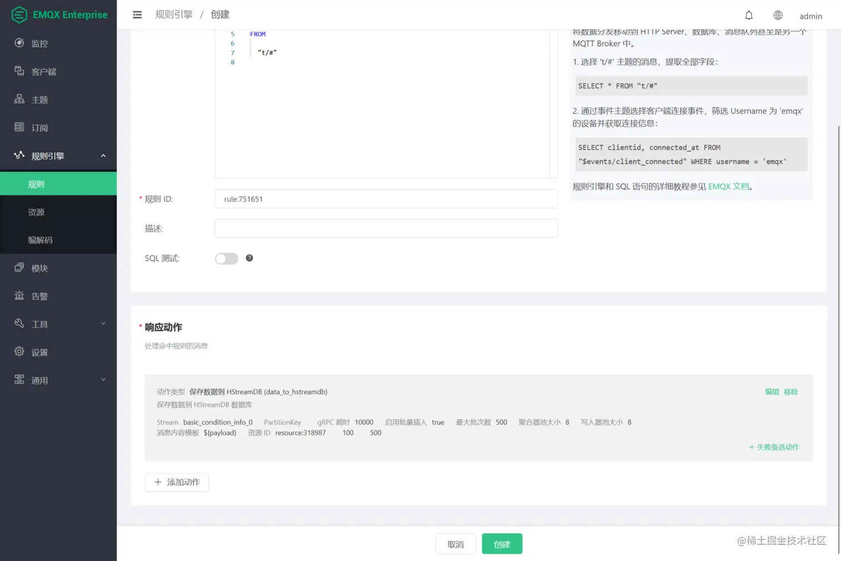Enable the SQL 测试 toggle switch
The width and height of the screenshot is (841, 561).
point(226,258)
